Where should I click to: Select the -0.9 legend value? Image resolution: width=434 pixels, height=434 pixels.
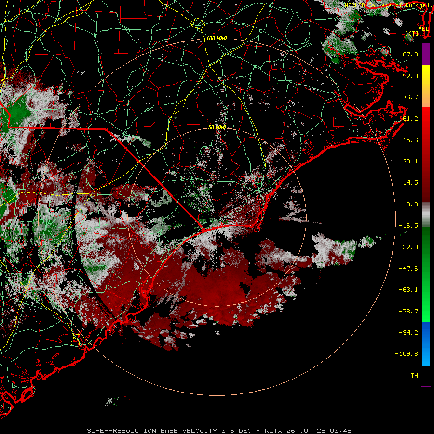point(410,204)
